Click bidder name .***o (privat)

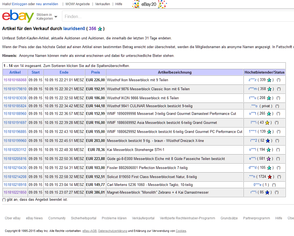(x=254, y=106)
